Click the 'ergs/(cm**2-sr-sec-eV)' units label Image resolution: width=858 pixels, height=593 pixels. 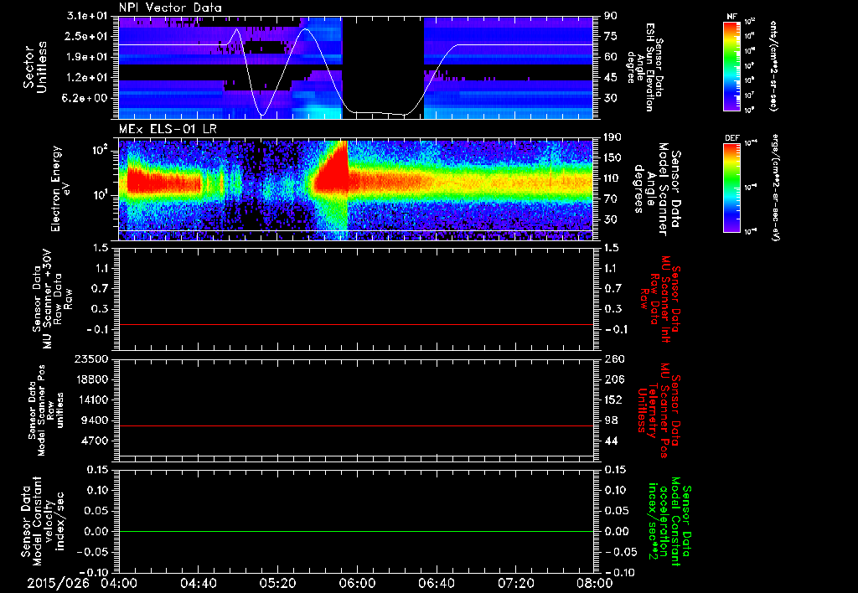pos(776,187)
